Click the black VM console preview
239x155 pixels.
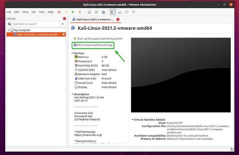(181, 75)
